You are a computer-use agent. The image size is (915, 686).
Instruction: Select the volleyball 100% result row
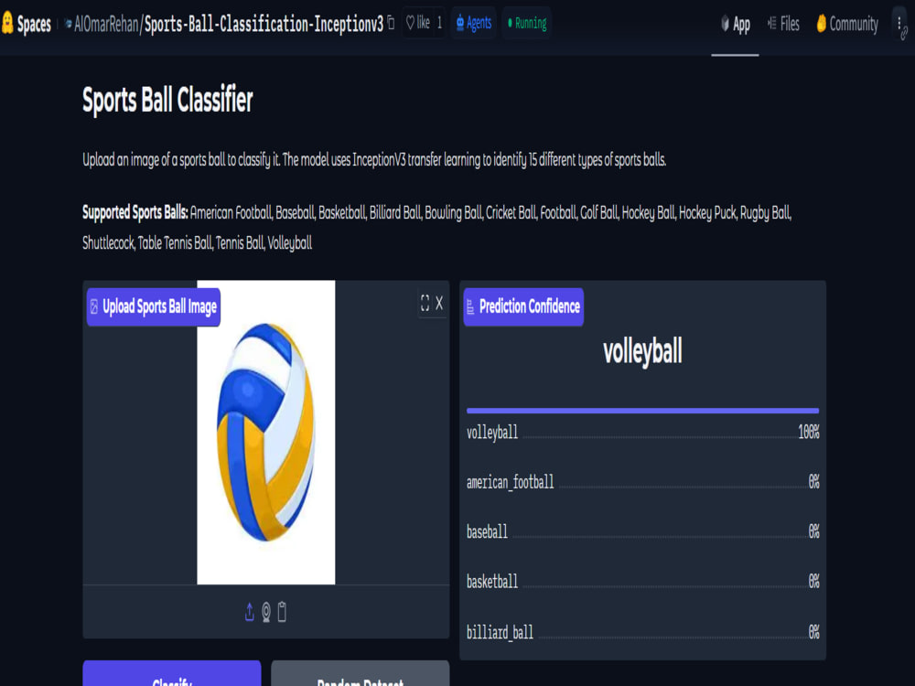pos(642,433)
